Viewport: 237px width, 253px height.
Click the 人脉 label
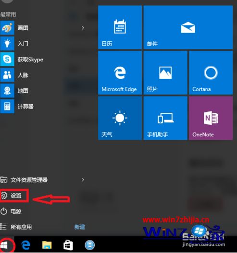click(23, 75)
